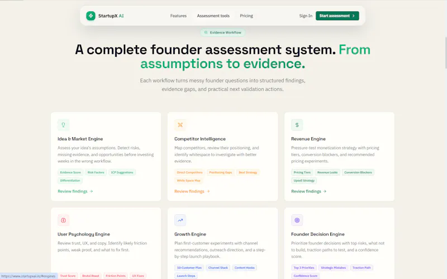Click the Positioning Gaps tag
This screenshot has height=279, width=447.
point(221,172)
